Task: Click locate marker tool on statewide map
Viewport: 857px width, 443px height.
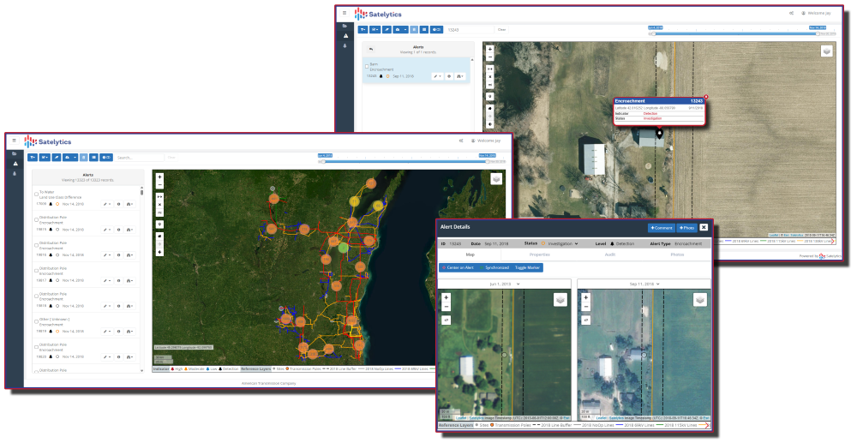Action: 159,224
